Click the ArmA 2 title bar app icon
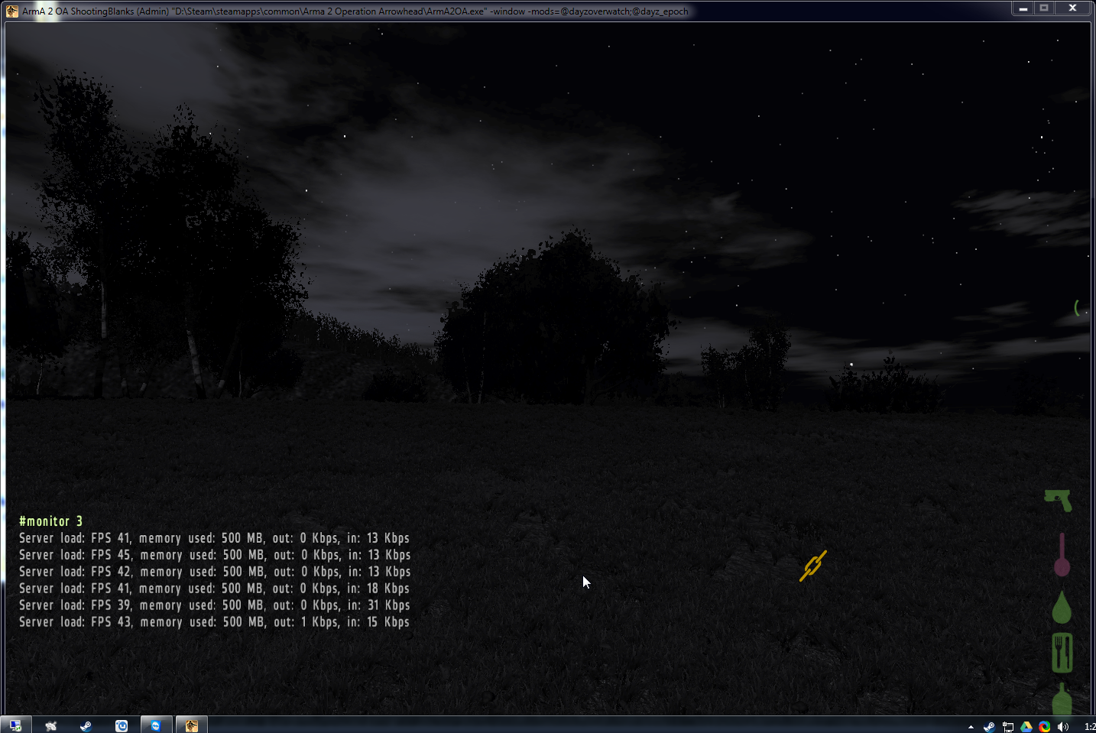The width and height of the screenshot is (1096, 733). (11, 11)
